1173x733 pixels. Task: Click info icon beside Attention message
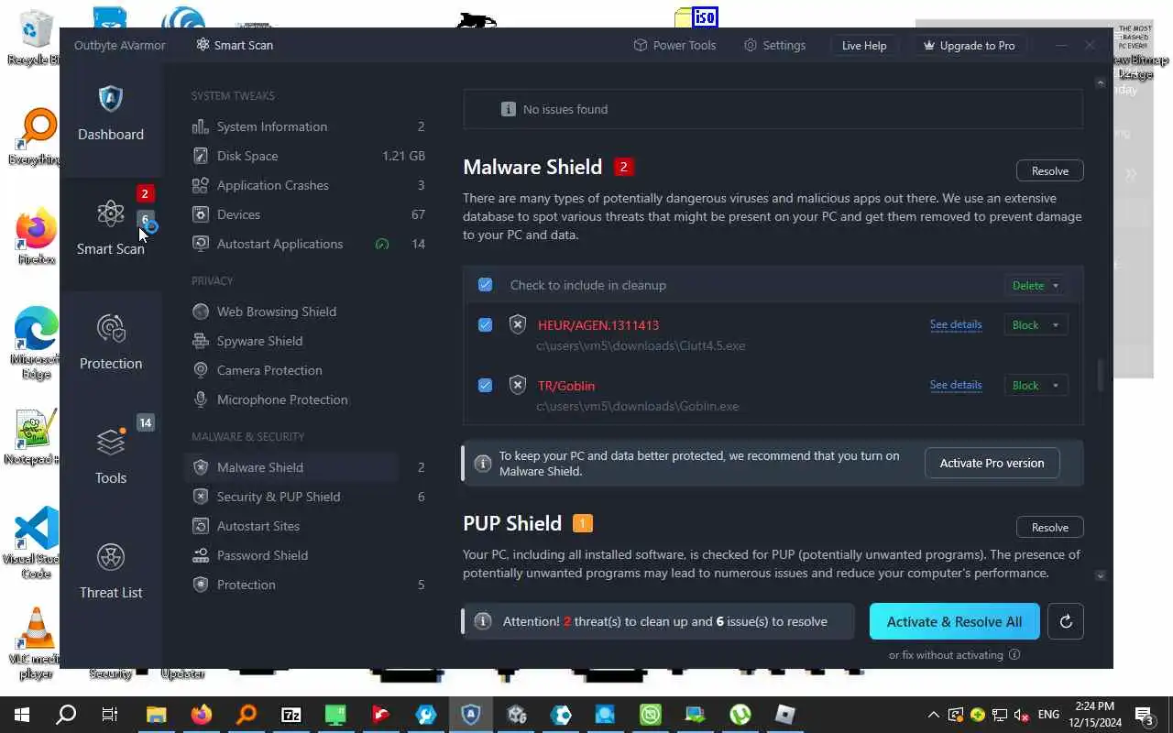[483, 621]
